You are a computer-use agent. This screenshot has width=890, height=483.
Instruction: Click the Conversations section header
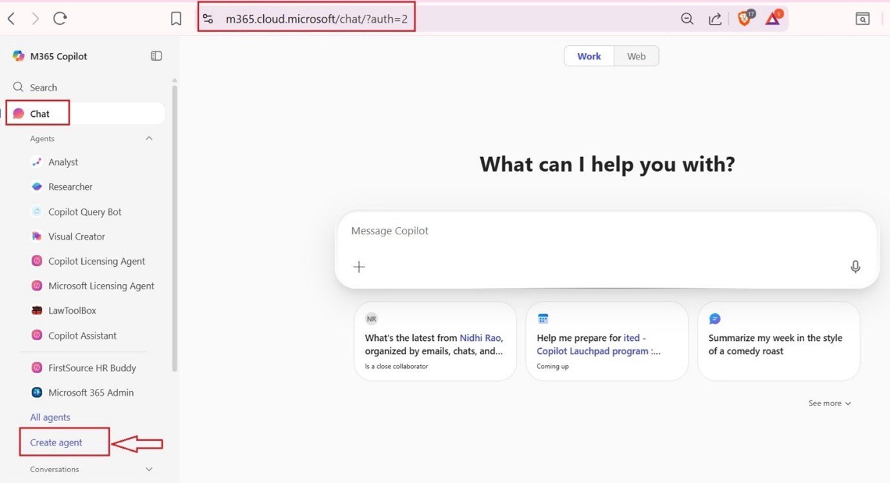tap(54, 469)
